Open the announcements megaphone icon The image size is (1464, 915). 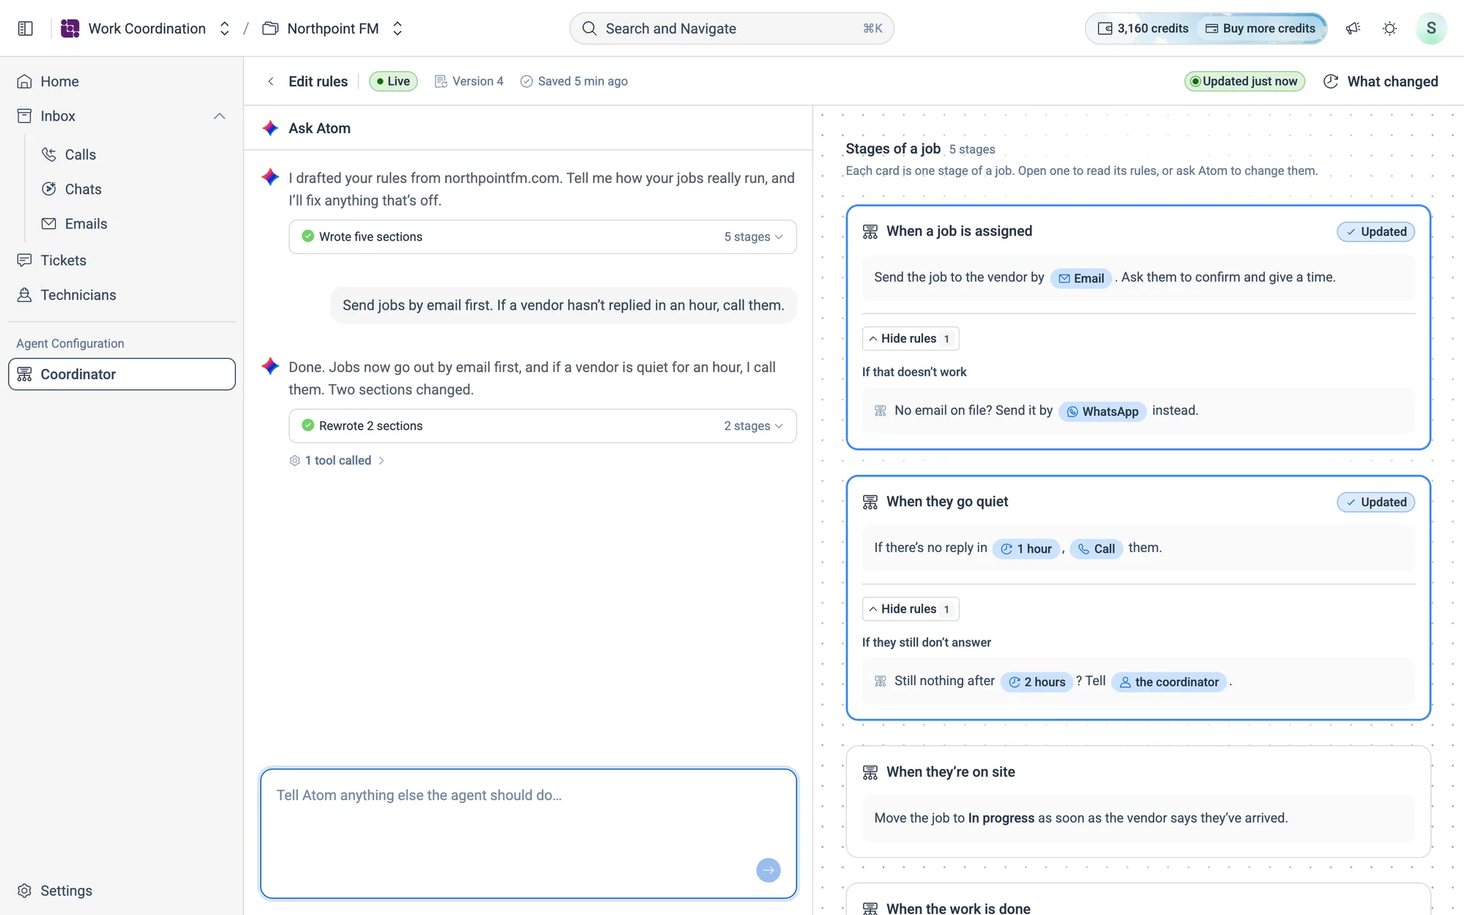point(1353,29)
